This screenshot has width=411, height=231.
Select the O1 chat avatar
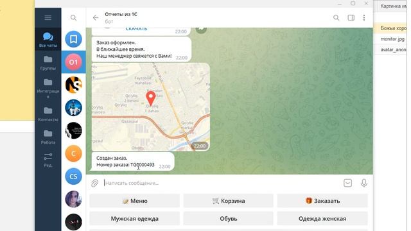pos(73,62)
